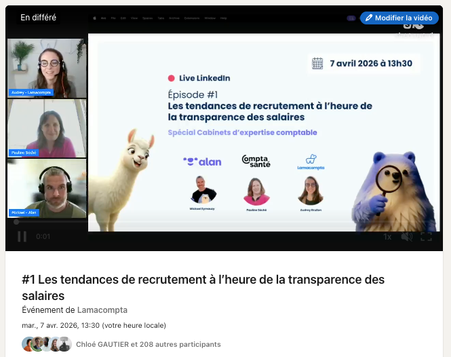Click the event date mar., 7 avr. 2026, 13:30

coord(94,325)
